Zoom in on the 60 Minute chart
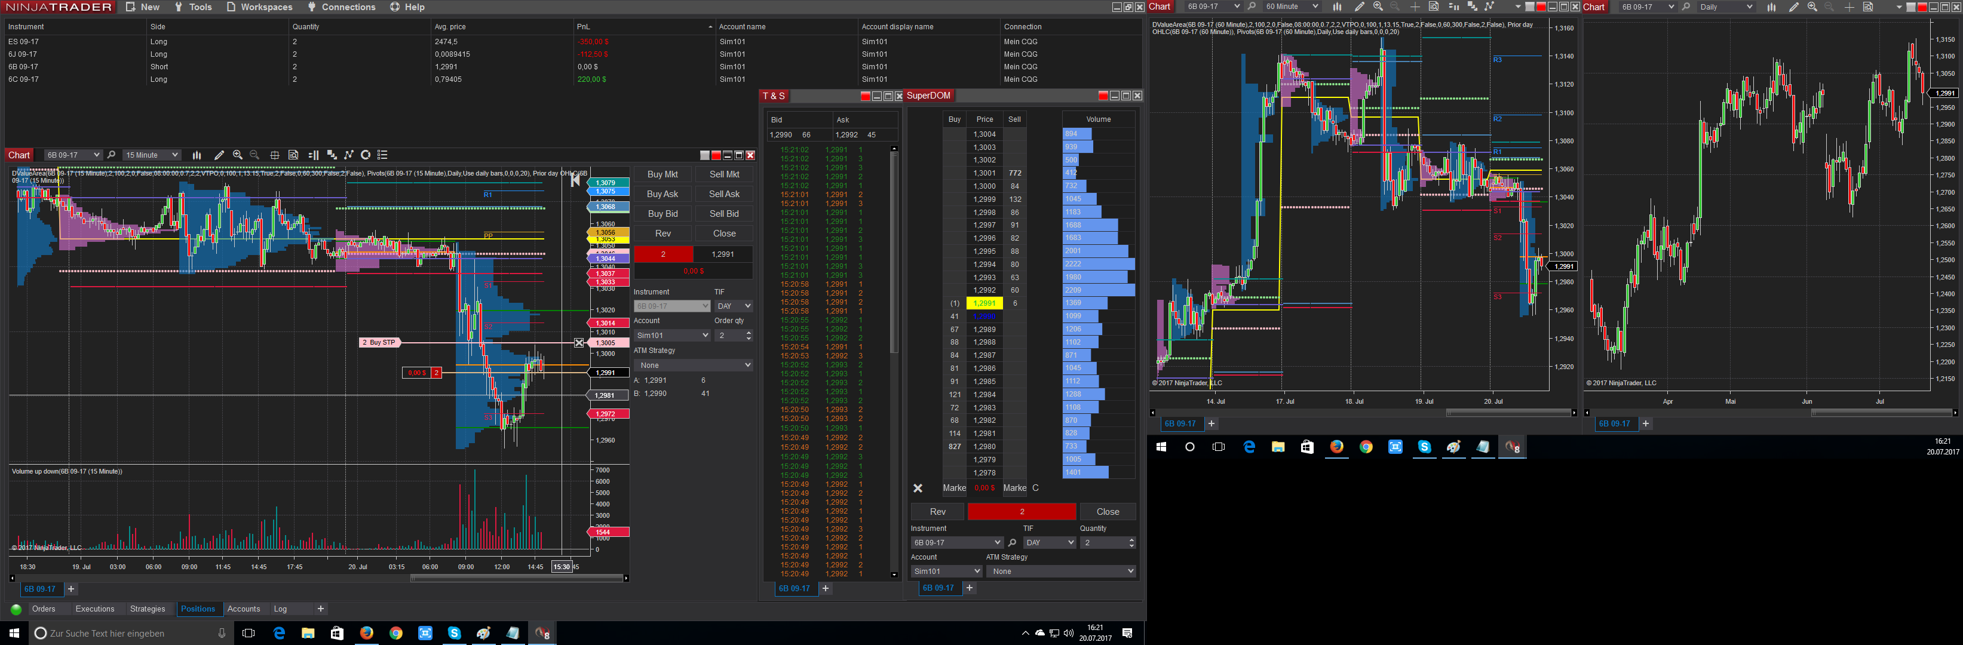1963x645 pixels. (1378, 7)
